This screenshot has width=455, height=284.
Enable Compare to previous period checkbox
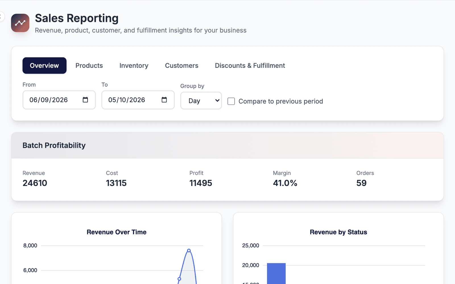(231, 101)
